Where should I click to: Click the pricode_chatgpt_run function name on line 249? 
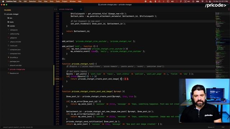coord(82,64)
